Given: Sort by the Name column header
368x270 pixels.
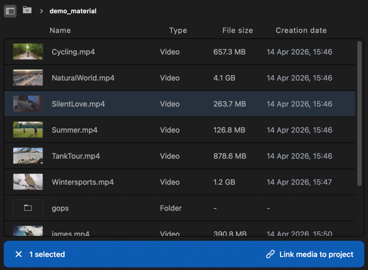Looking at the screenshot, I should 60,30.
